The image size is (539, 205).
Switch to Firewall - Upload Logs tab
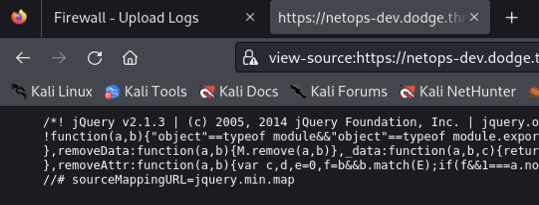(126, 18)
